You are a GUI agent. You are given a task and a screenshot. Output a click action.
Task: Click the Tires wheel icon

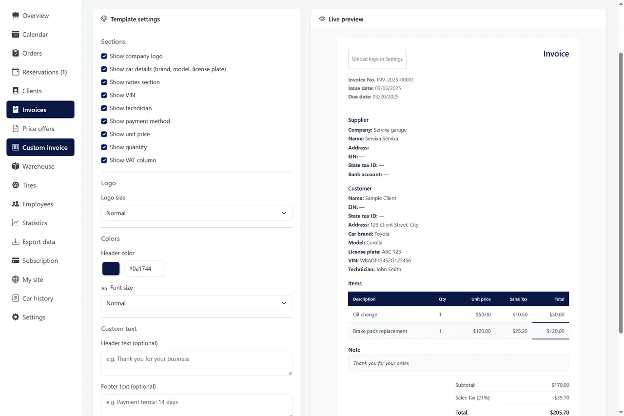[16, 185]
